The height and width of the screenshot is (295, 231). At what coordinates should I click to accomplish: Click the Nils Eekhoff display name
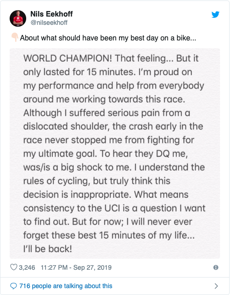click(51, 14)
